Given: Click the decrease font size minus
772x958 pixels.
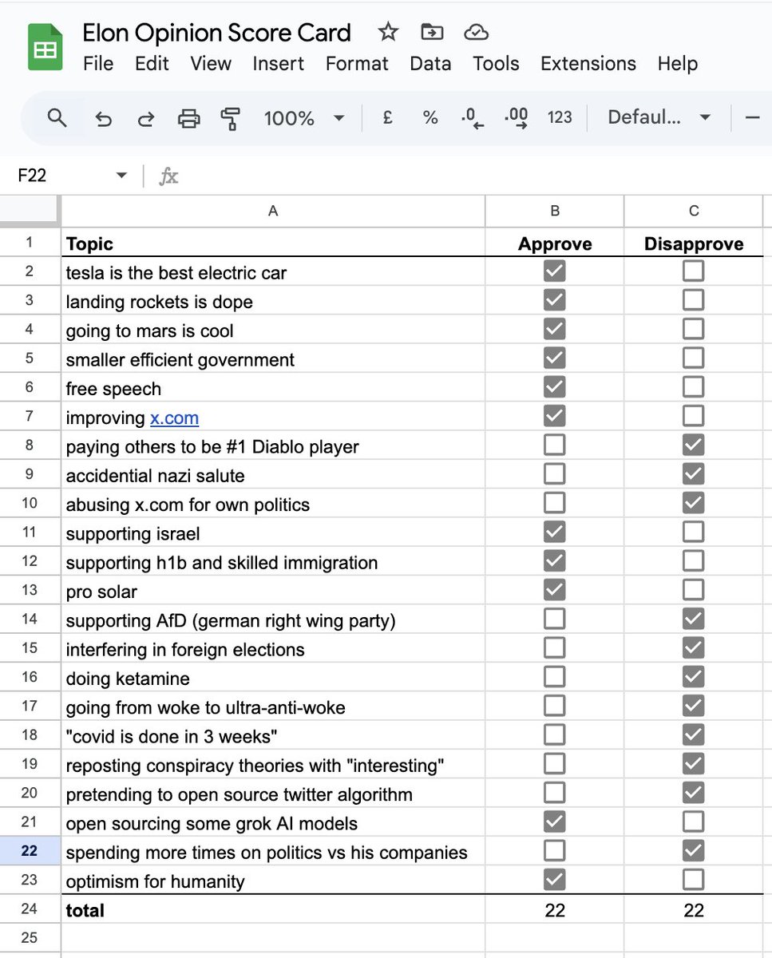Looking at the screenshot, I should click(x=752, y=118).
